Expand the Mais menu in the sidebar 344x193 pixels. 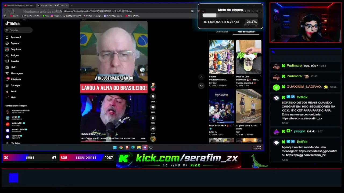(x=11, y=98)
